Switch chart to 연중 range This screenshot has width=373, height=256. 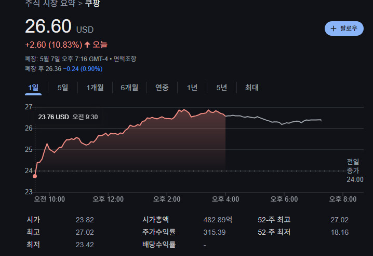pyautogui.click(x=162, y=88)
